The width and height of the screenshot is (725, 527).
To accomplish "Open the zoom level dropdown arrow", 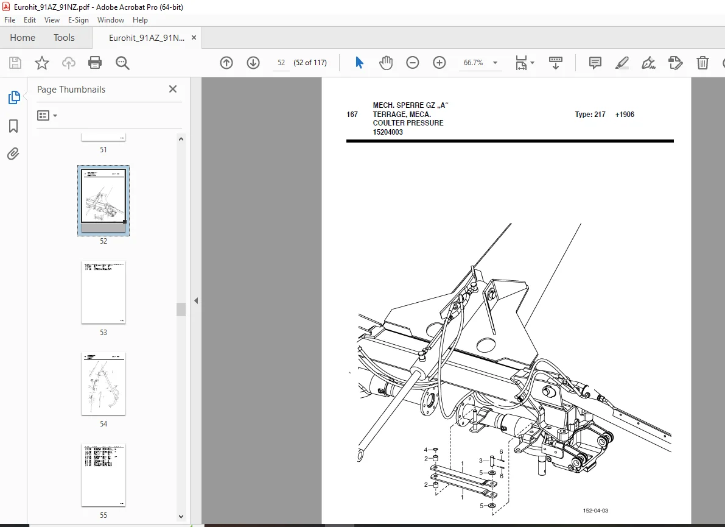I will click(x=495, y=63).
